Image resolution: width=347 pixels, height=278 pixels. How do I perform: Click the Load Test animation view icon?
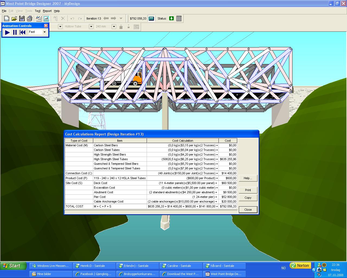tap(46, 18)
